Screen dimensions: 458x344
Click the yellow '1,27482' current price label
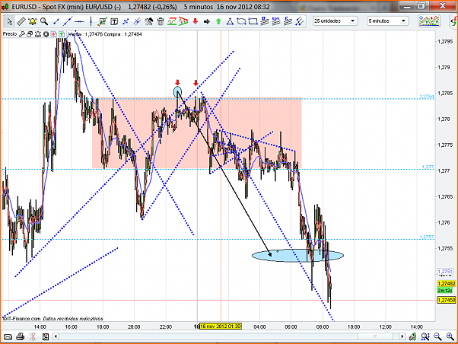click(446, 284)
